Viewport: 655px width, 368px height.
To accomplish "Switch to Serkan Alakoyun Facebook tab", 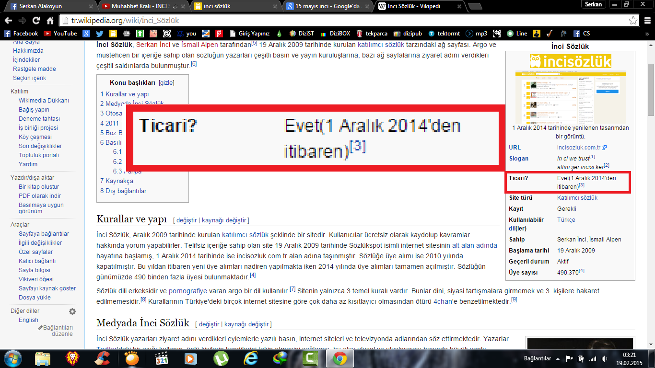I will point(49,6).
